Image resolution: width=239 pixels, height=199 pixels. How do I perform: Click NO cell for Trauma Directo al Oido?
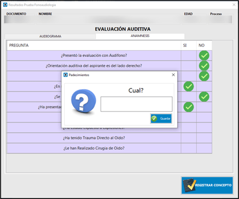tap(204, 138)
